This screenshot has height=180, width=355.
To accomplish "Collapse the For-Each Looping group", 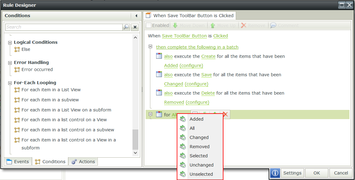I will (x=10, y=83).
